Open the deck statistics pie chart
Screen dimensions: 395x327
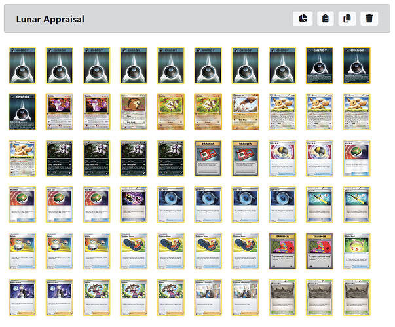coord(303,18)
